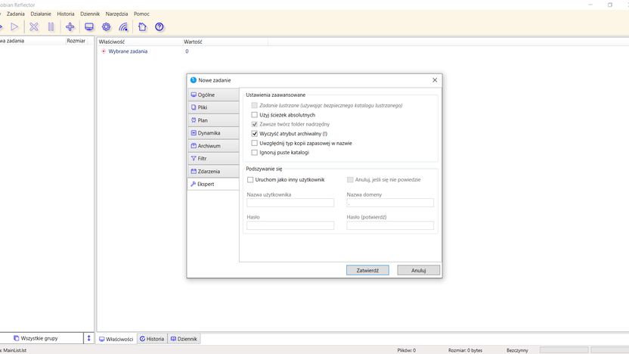Click the Hasło input field
The width and height of the screenshot is (629, 354).
(x=290, y=225)
